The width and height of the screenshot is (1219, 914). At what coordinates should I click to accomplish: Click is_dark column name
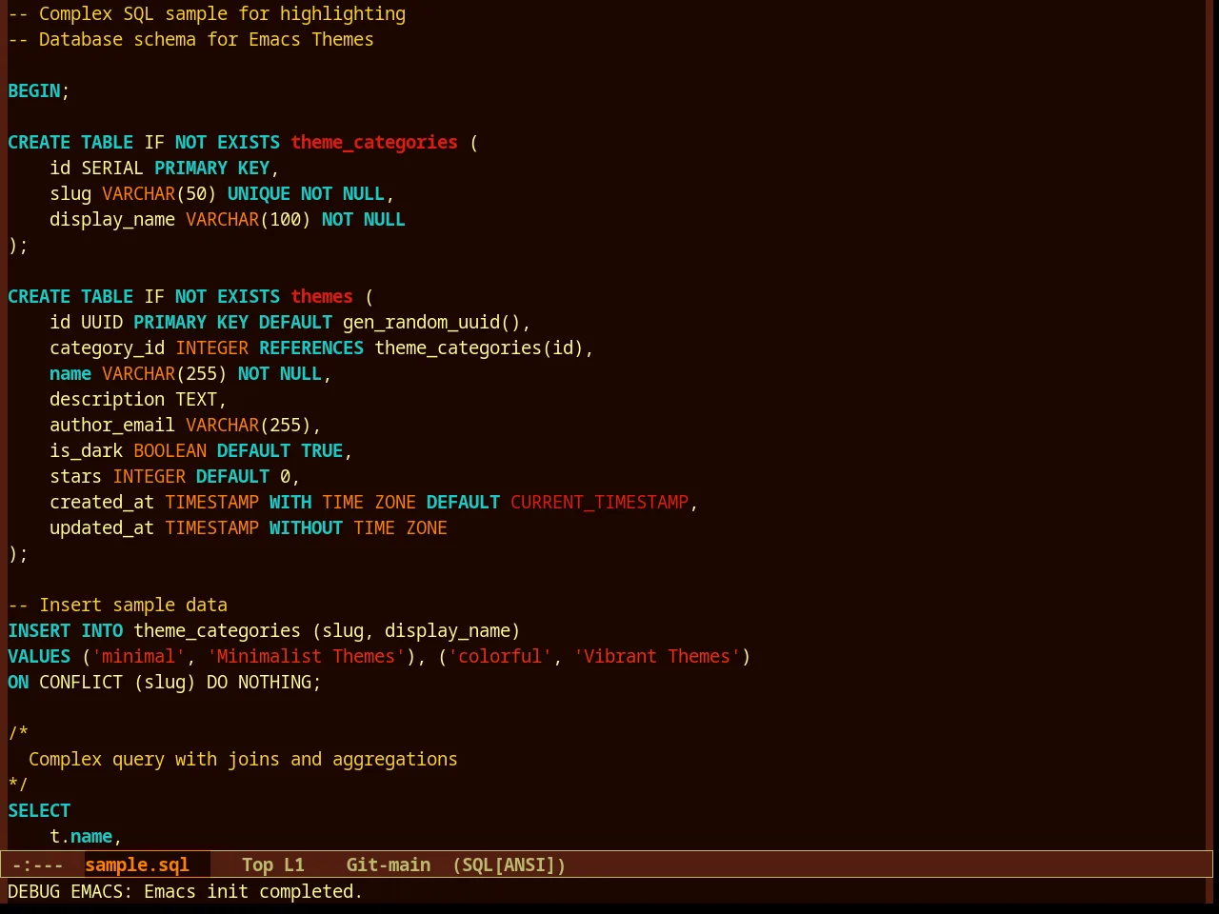87,450
